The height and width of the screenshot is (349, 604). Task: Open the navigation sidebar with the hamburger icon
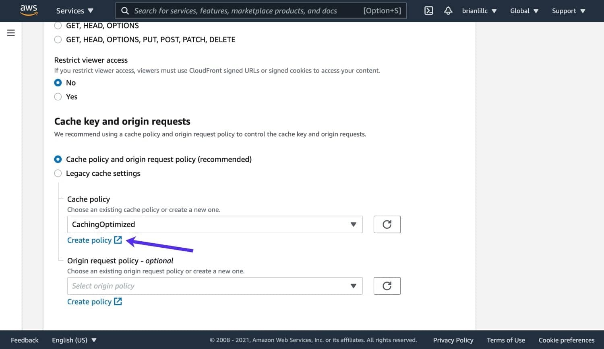pyautogui.click(x=11, y=33)
